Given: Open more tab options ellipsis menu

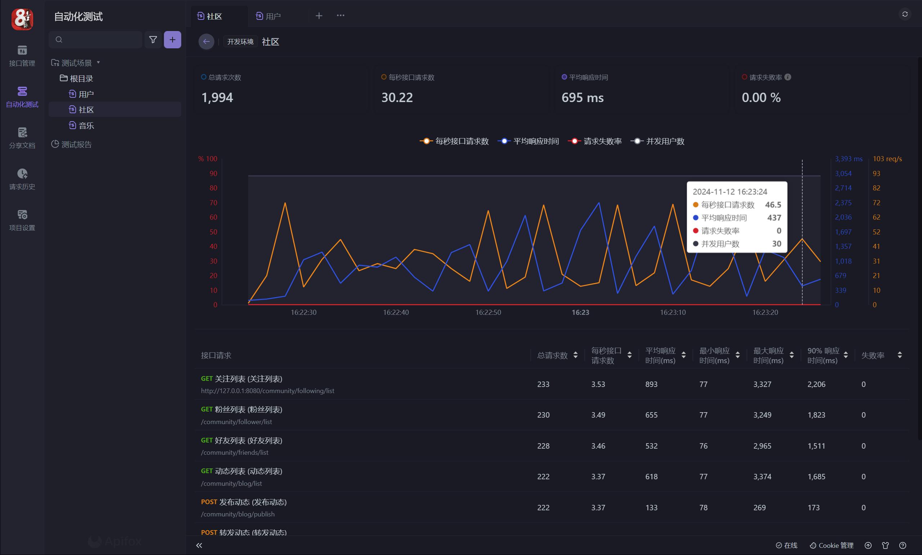Looking at the screenshot, I should (x=340, y=16).
